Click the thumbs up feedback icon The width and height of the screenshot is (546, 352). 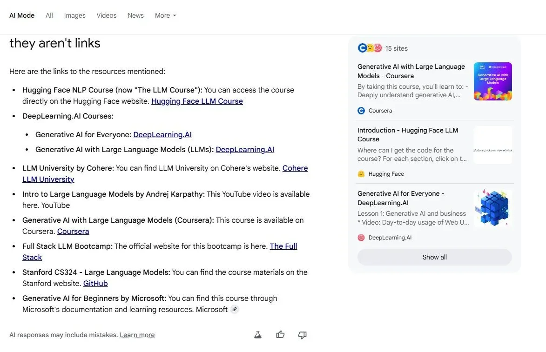(x=280, y=335)
